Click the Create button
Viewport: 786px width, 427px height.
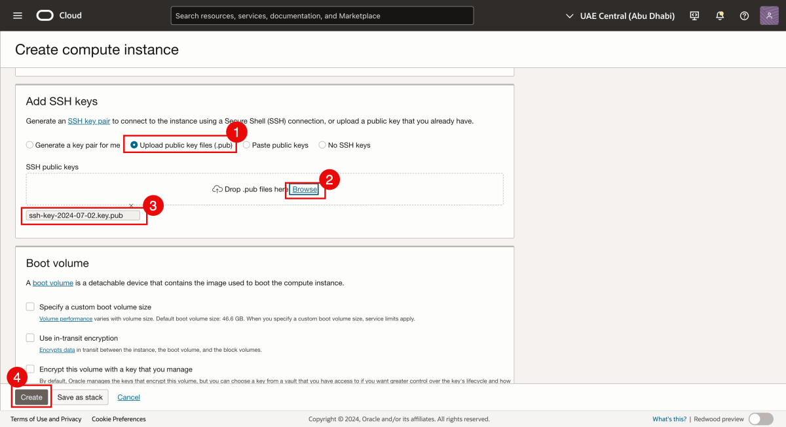click(31, 396)
